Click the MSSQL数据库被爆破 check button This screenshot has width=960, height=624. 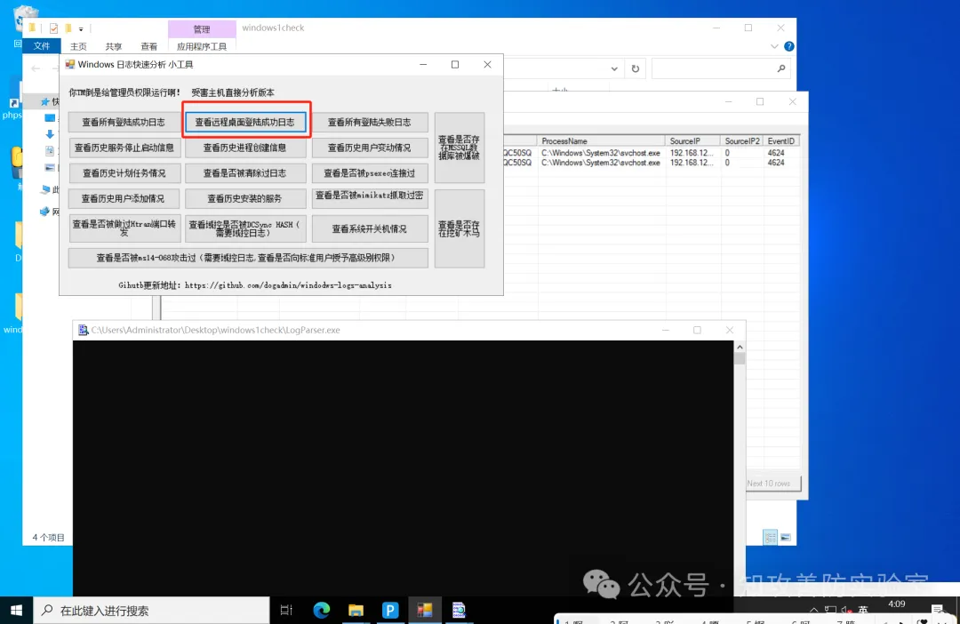pyautogui.click(x=460, y=148)
